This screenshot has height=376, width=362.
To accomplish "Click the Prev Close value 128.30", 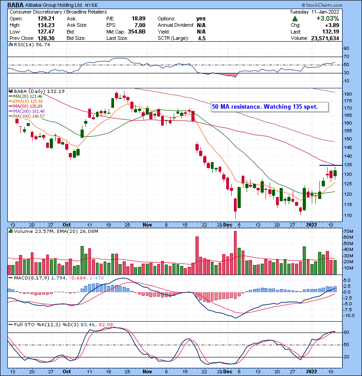I will click(x=46, y=39).
